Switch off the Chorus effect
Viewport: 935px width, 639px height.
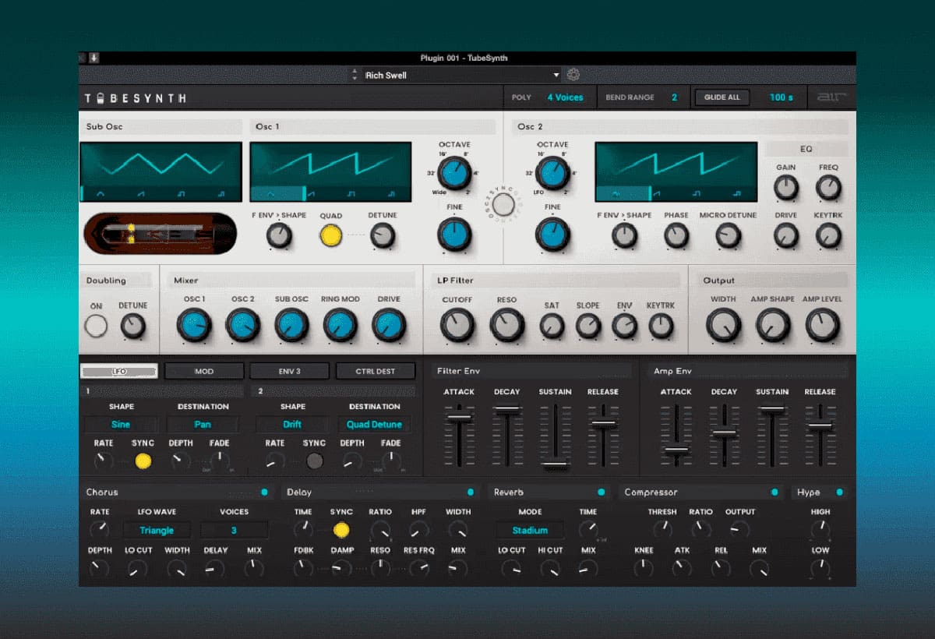pyautogui.click(x=264, y=492)
